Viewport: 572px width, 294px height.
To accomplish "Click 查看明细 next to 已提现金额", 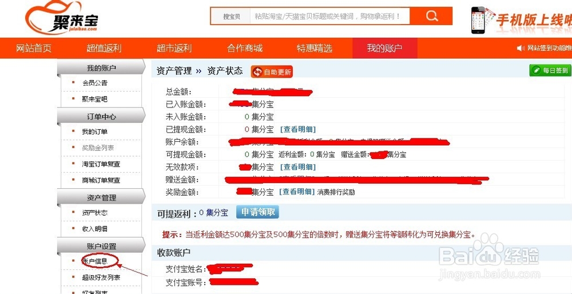I will click(x=297, y=129).
